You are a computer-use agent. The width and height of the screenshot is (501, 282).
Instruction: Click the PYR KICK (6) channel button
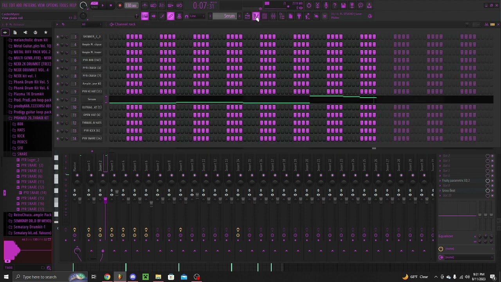tap(92, 131)
